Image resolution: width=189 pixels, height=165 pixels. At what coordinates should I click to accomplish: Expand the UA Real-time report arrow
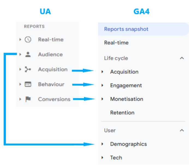(20, 40)
